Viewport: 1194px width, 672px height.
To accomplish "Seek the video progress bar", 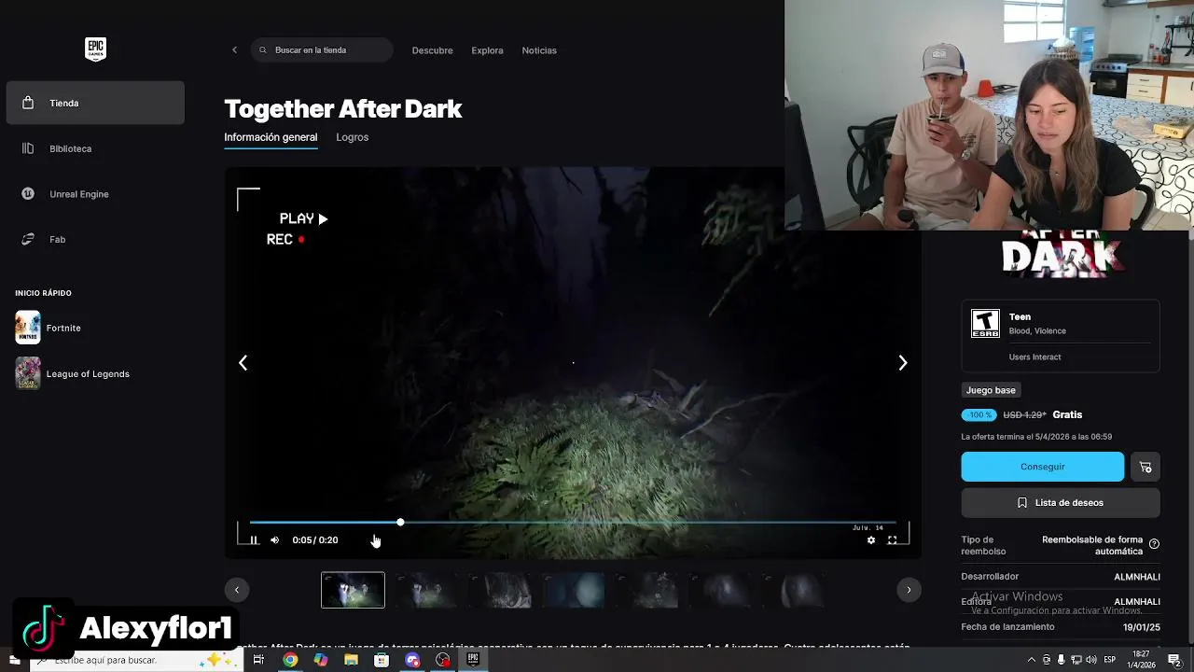I will [573, 523].
